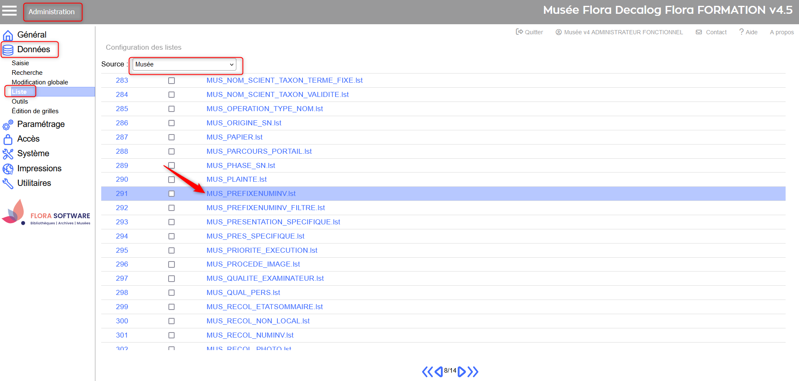Open the MUS_ORIGINE_SN.lst list
Viewport: 799px width, 381px height.
tap(244, 123)
